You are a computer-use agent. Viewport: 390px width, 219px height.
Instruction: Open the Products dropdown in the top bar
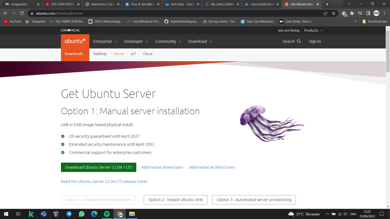coord(313,30)
